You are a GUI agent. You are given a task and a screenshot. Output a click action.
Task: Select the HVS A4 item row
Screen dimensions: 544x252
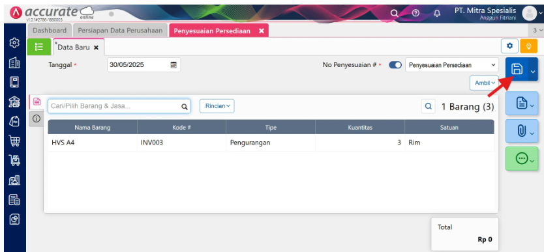pos(271,143)
